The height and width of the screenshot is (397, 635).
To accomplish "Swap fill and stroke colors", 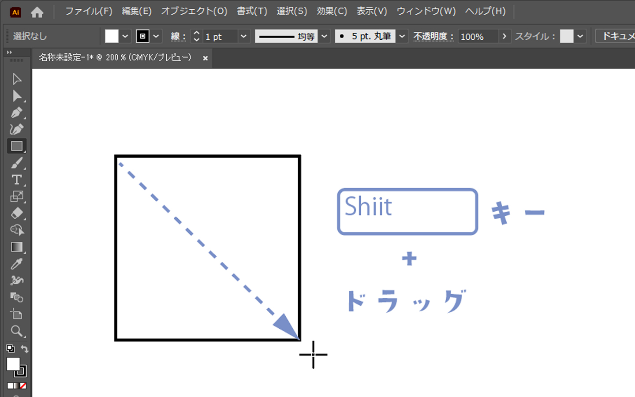I will pyautogui.click(x=25, y=349).
